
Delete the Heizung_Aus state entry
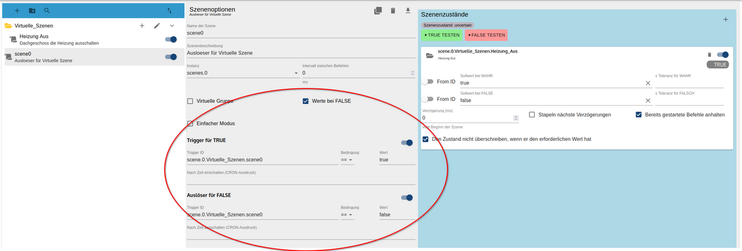709,55
